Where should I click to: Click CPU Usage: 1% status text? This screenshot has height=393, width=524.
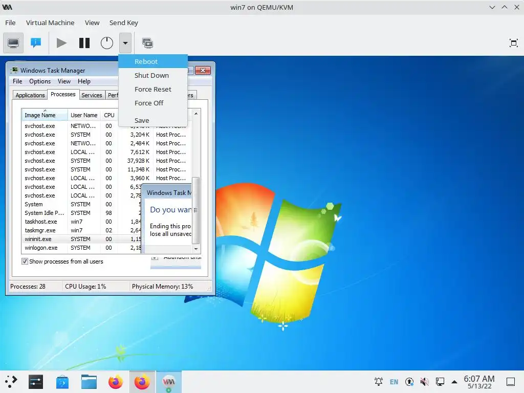(85, 287)
